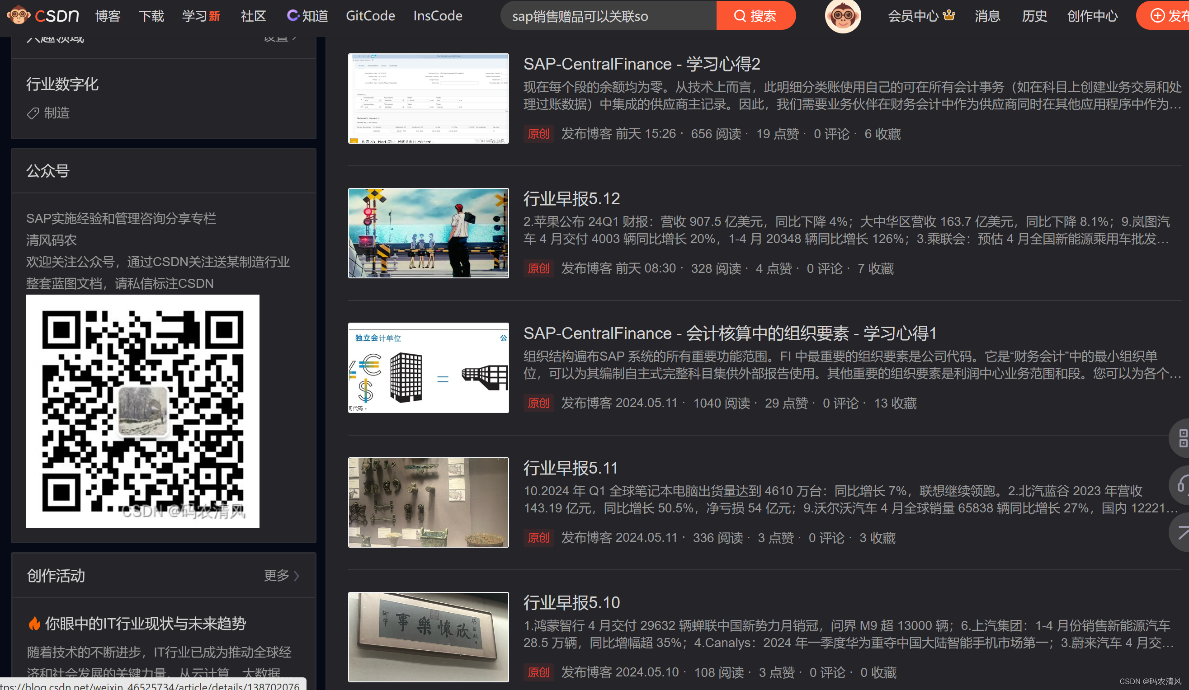
Task: Open thumbnail of 会计核算中的组织要素 article
Action: (x=429, y=368)
